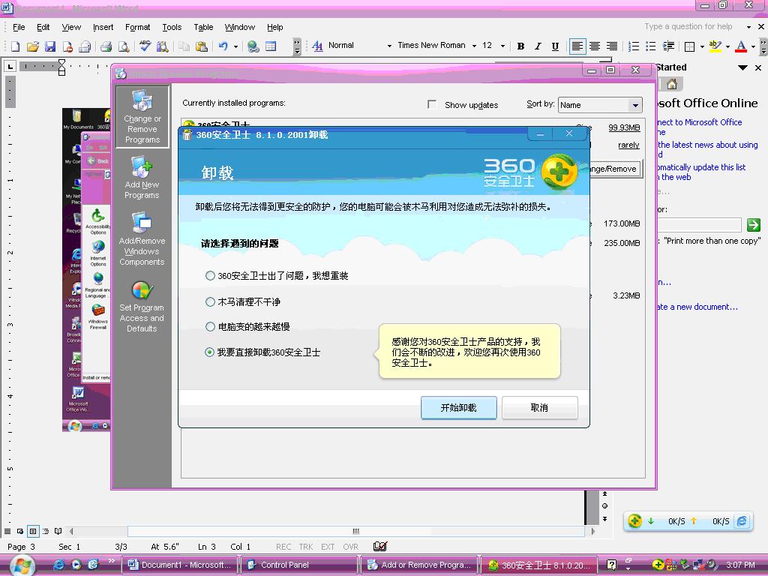Click the Open folder icon in Word toolbar
The height and width of the screenshot is (576, 768).
click(x=33, y=46)
